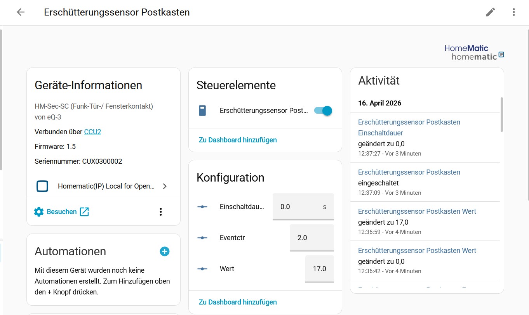Screen dimensions: 529x315
Task: Click the blue plus icon in Automationen
Action: (165, 251)
